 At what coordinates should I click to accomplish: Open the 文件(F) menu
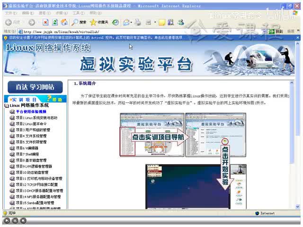pyautogui.click(x=10, y=13)
